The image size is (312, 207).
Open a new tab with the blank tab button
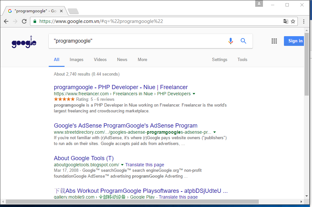pos(73,11)
